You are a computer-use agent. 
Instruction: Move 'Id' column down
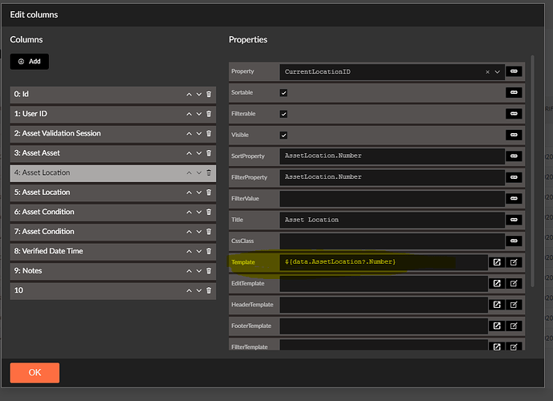[199, 95]
